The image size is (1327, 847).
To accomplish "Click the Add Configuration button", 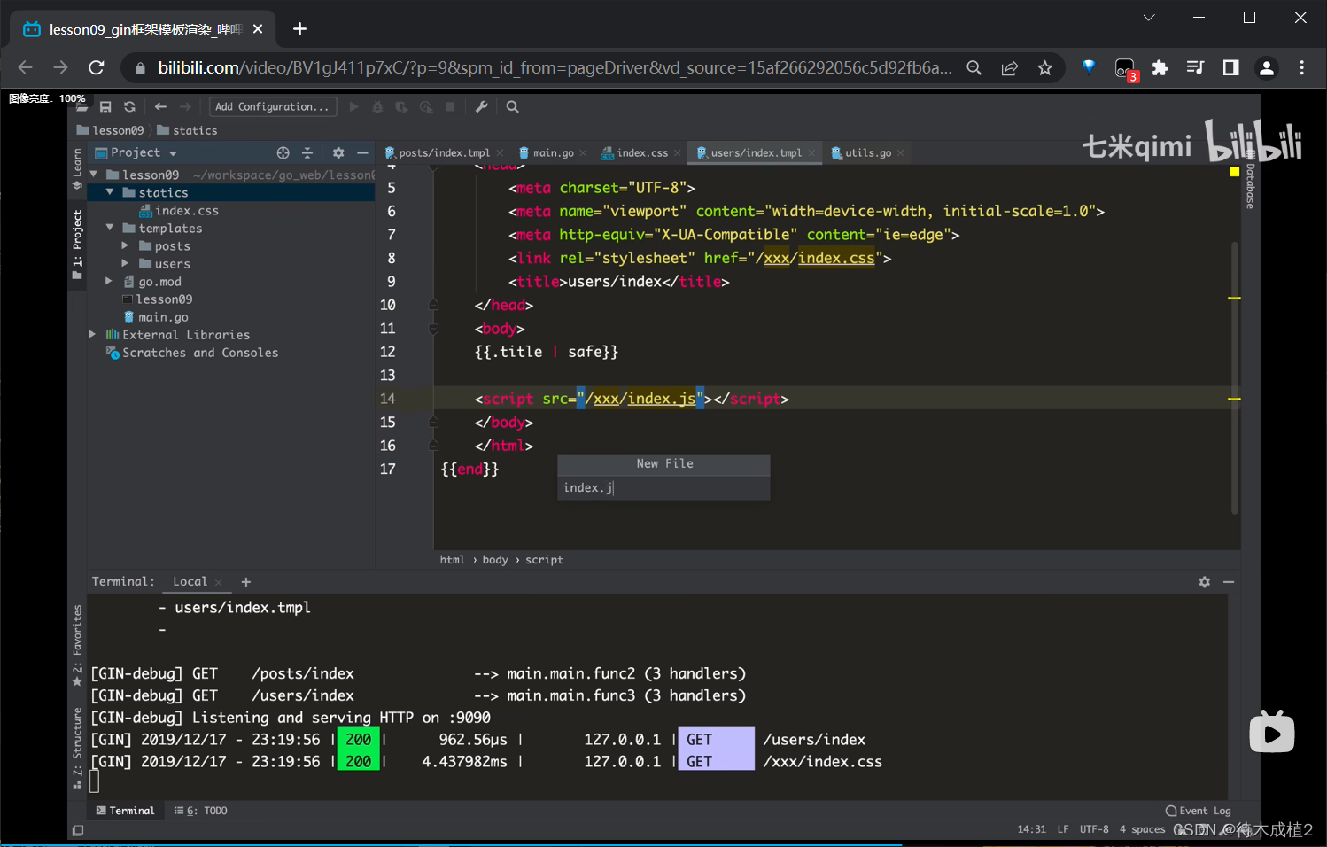I will [x=272, y=107].
